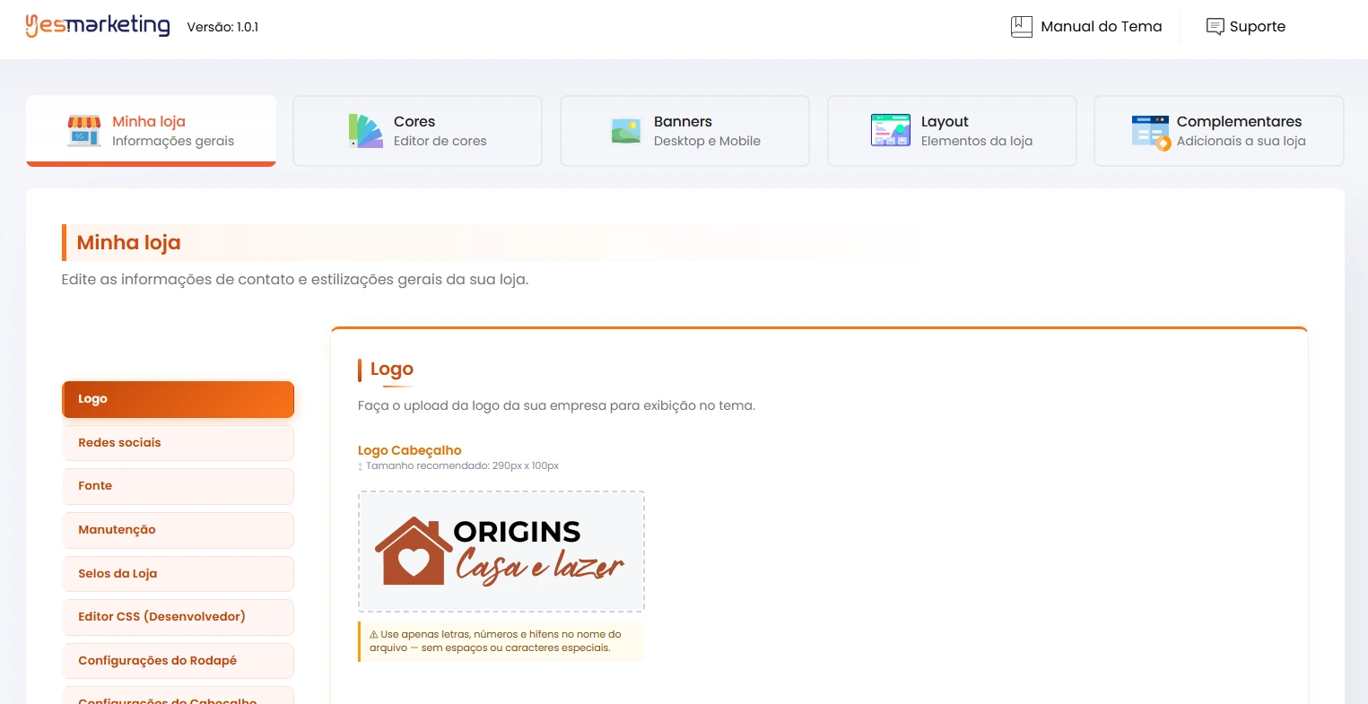Click the Complementares add-on icon

click(x=1151, y=132)
